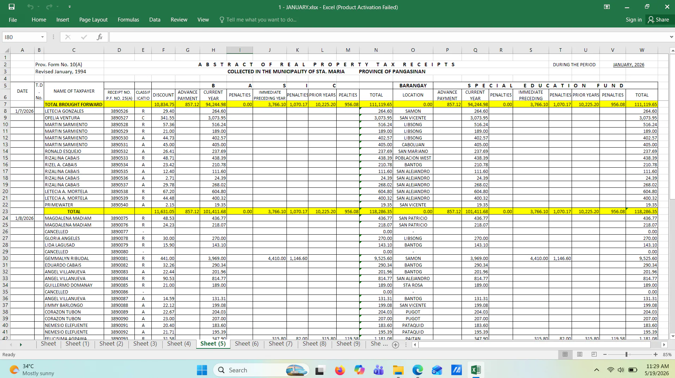Select cell with TOTAL BROUGHT FORWARD
The width and height of the screenshot is (675, 378).
coord(74,104)
